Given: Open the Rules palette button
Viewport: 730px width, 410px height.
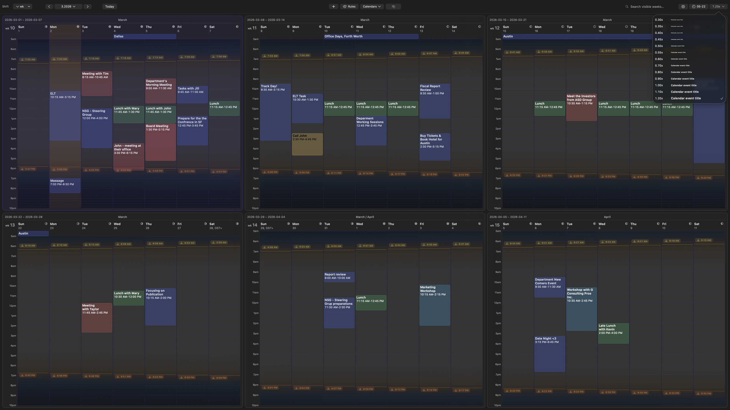Looking at the screenshot, I should click(349, 6).
